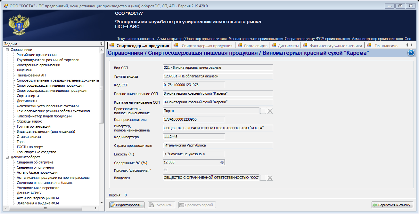419x214 pixels.
Task: Open Акты о браке продукции
Action: click(37, 172)
